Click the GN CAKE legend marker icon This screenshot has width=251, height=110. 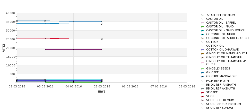point(203,73)
